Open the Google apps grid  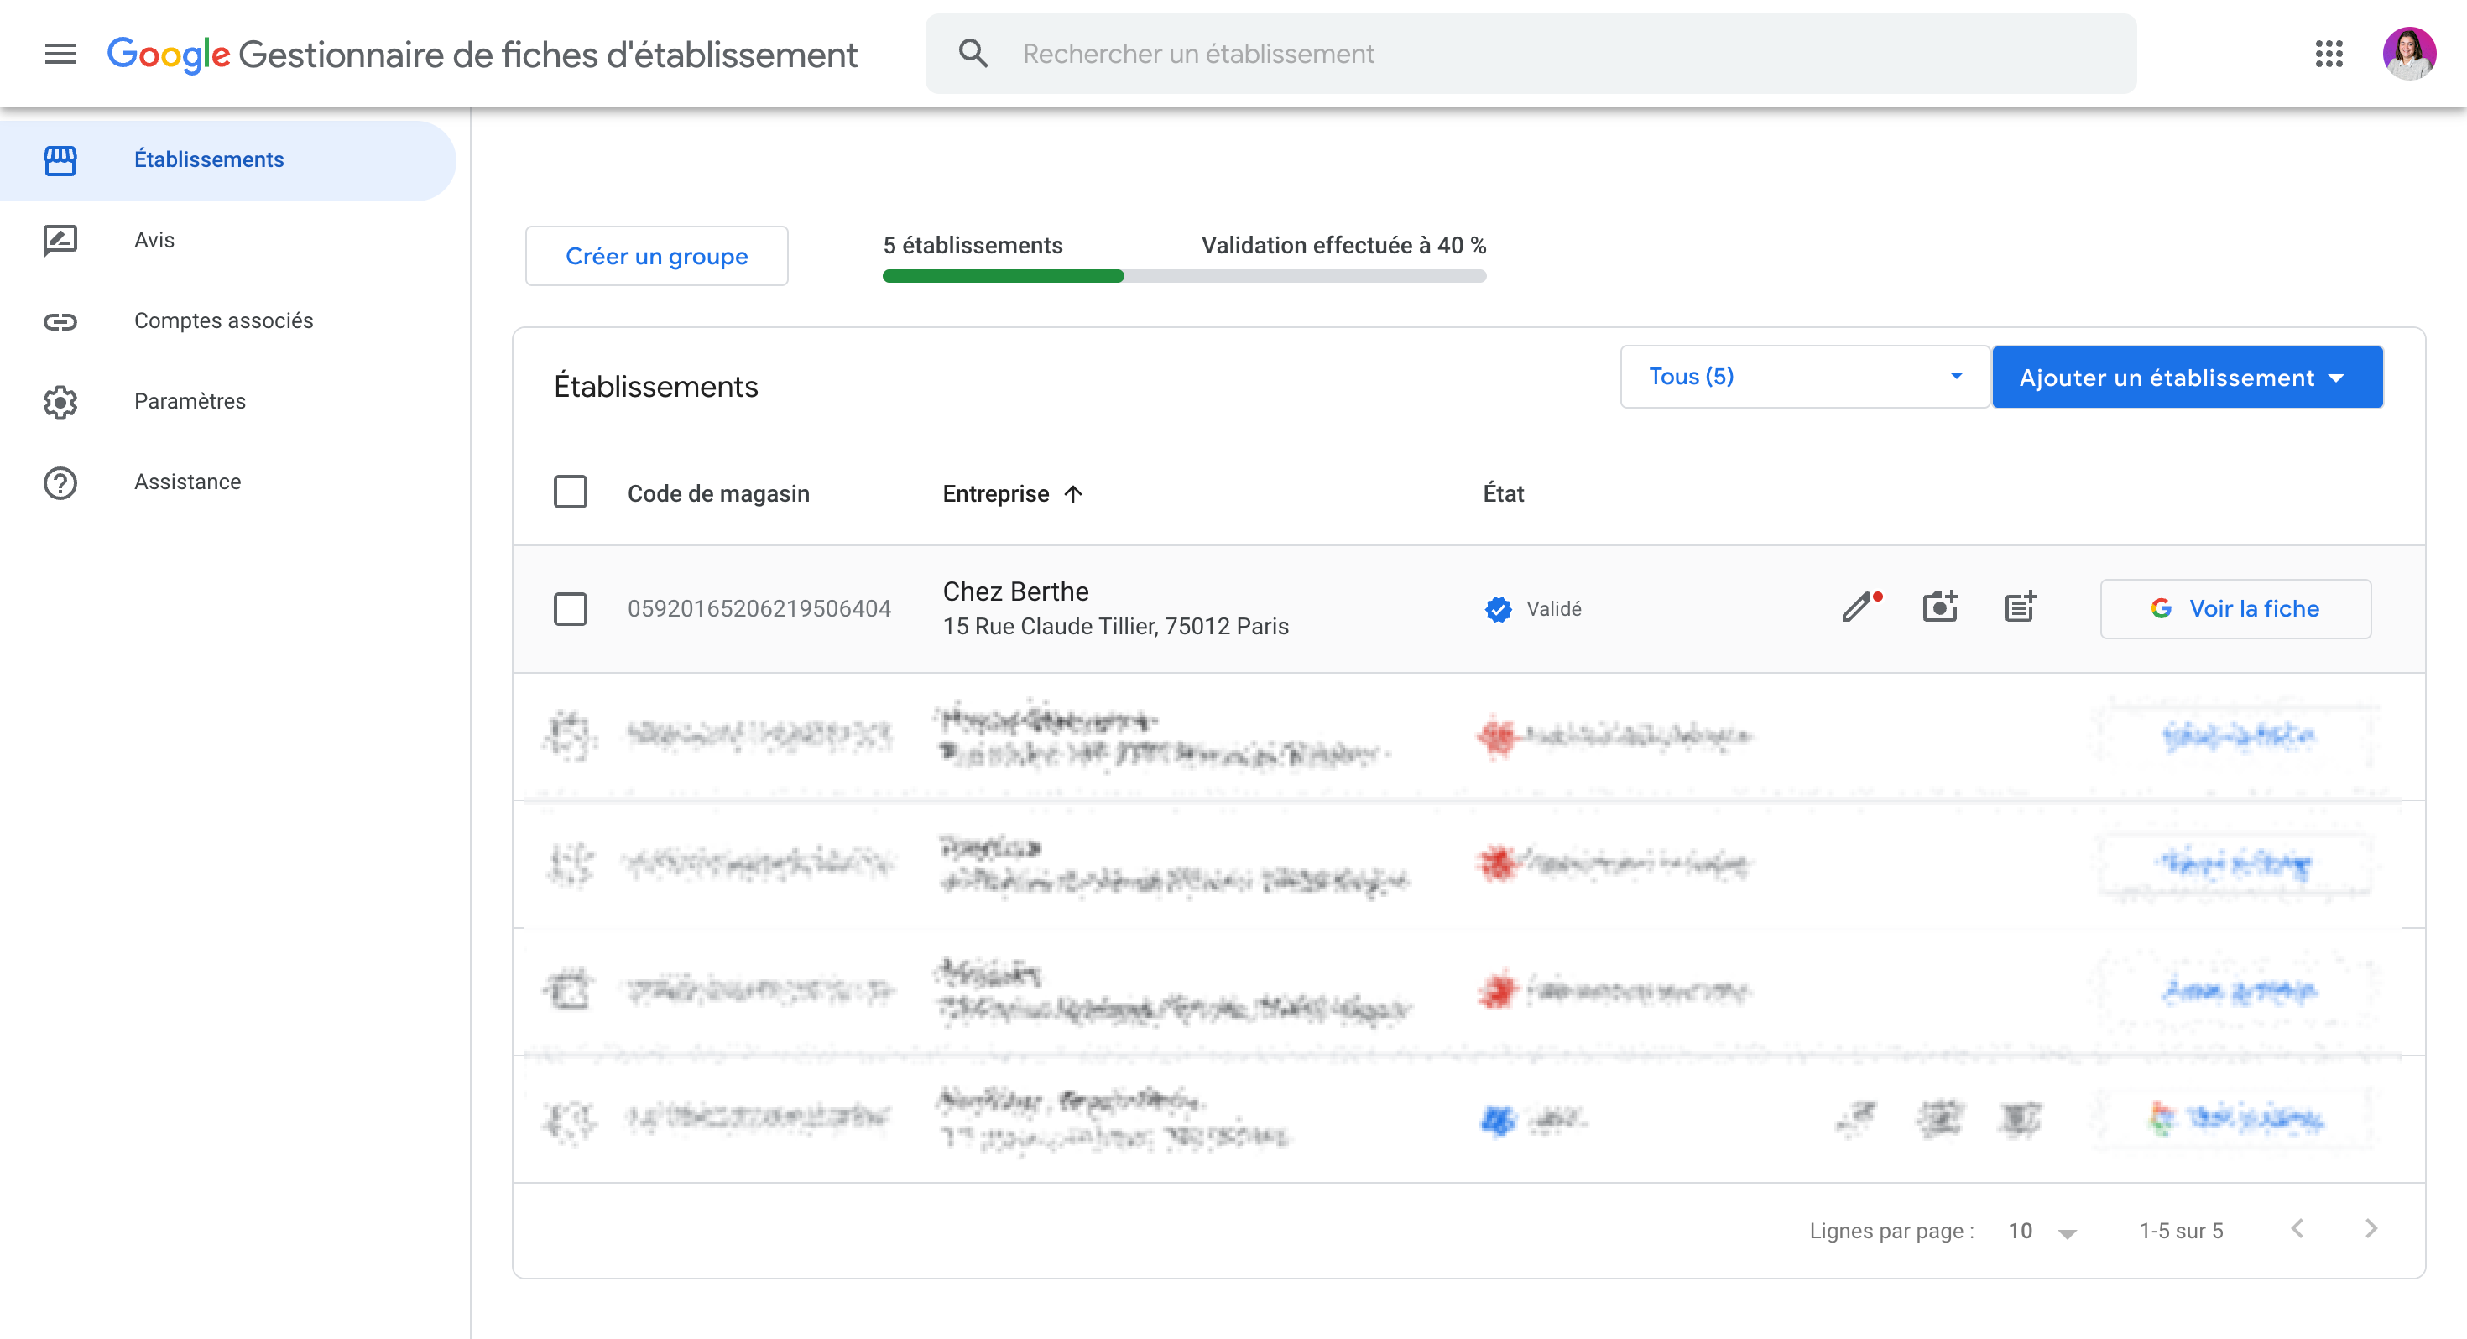pyautogui.click(x=2329, y=54)
